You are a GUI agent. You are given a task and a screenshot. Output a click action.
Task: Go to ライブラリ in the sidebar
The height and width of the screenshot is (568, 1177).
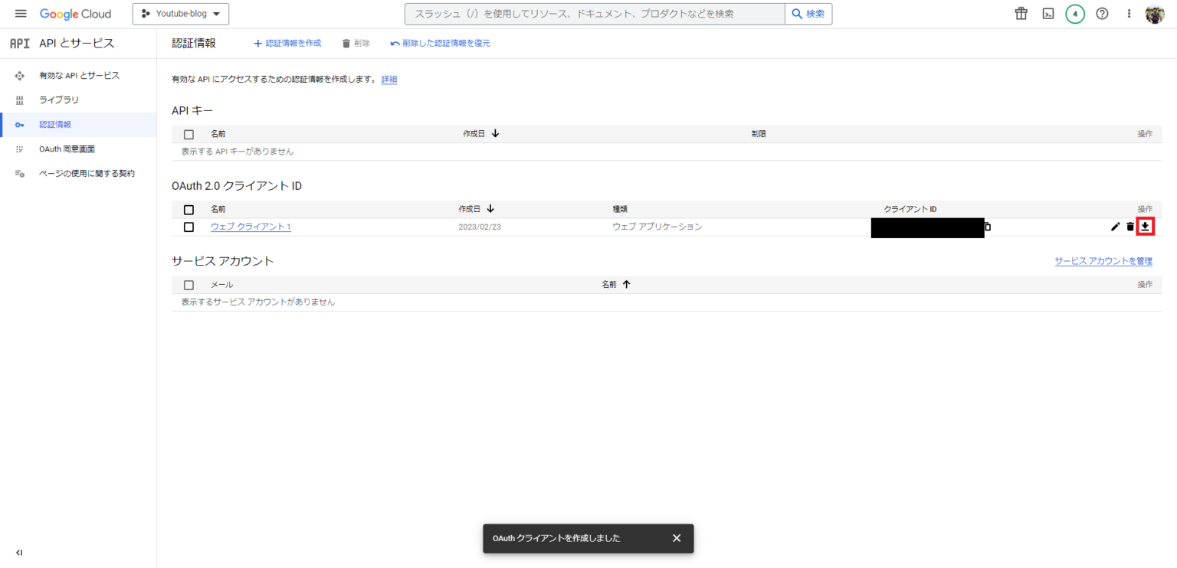[x=59, y=100]
